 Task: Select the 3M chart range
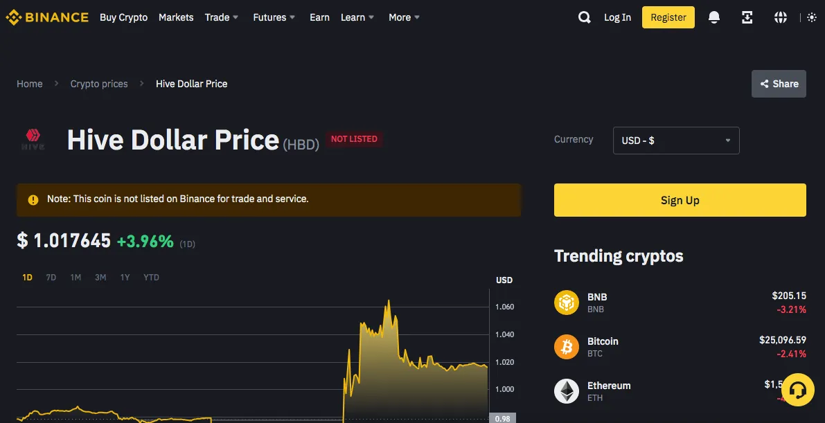pos(100,277)
